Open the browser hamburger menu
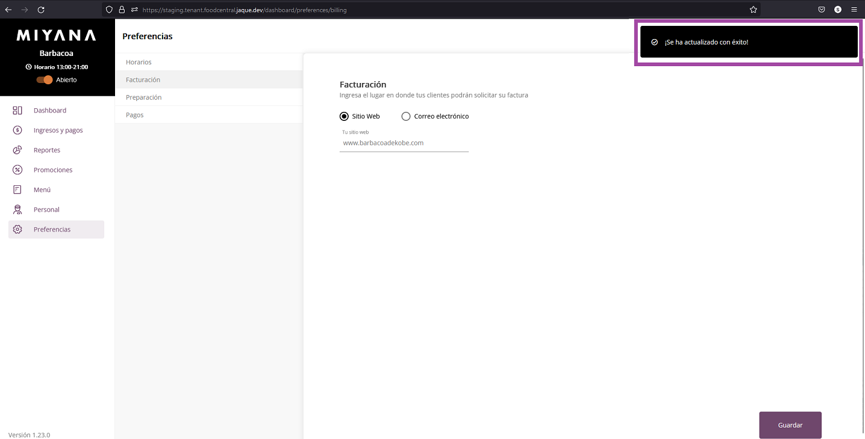 [854, 10]
